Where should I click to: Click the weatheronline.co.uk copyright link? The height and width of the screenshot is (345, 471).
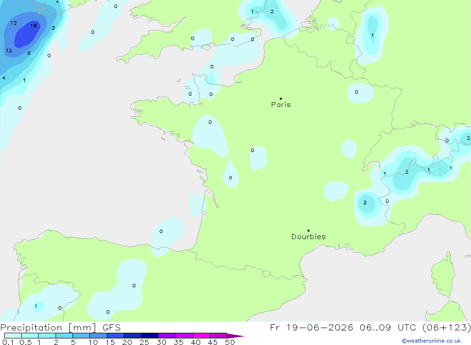point(431,341)
